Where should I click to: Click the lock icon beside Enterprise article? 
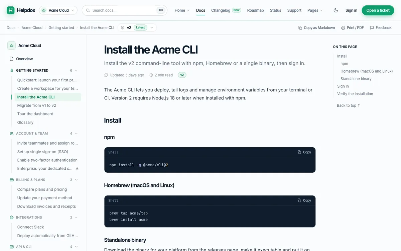point(77,169)
